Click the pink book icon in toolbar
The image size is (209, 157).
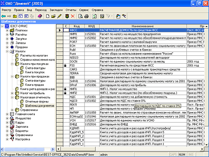tap(40, 16)
